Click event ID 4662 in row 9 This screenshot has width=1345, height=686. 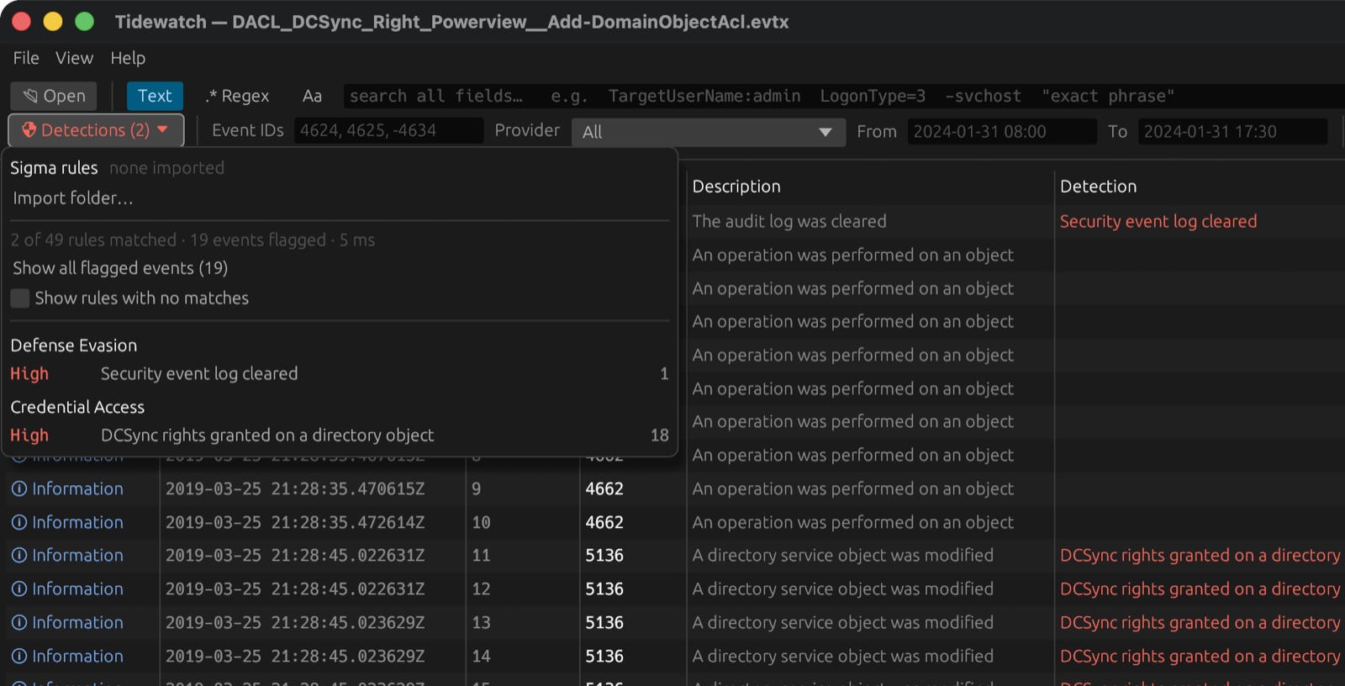(x=604, y=488)
